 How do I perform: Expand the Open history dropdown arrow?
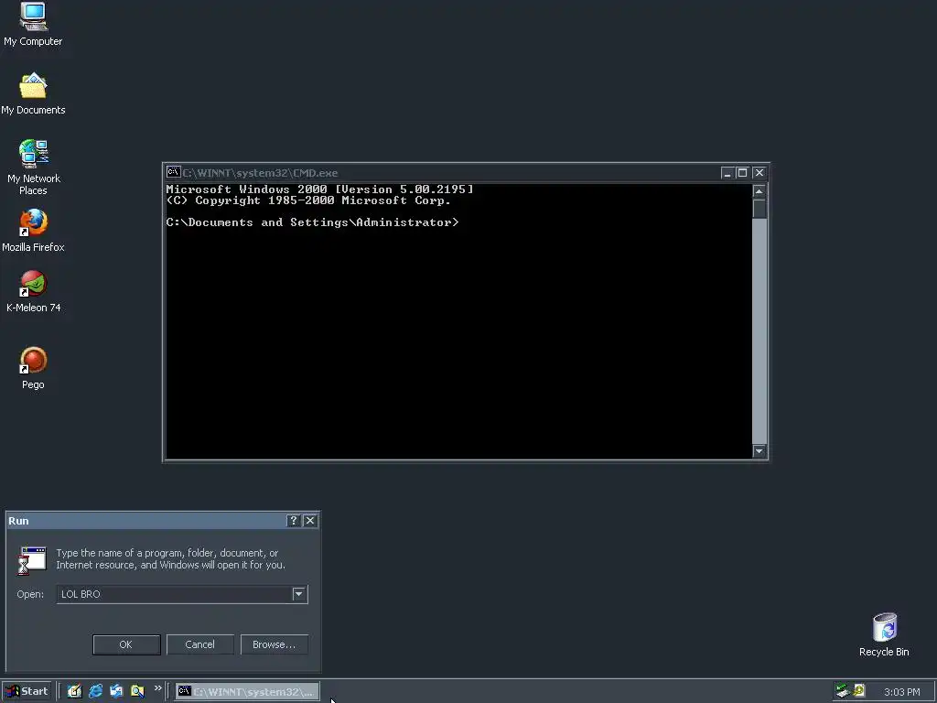tap(299, 594)
